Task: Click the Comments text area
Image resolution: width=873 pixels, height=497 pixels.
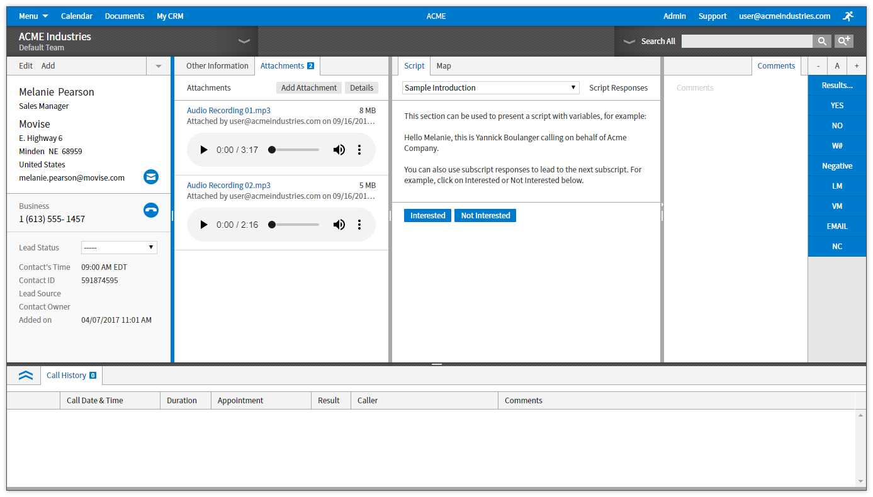Action: pyautogui.click(x=735, y=220)
